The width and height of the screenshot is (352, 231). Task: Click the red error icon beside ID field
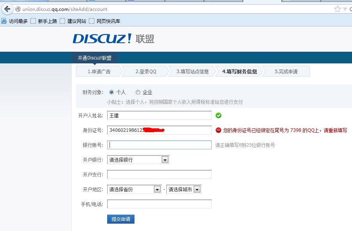pos(218,130)
